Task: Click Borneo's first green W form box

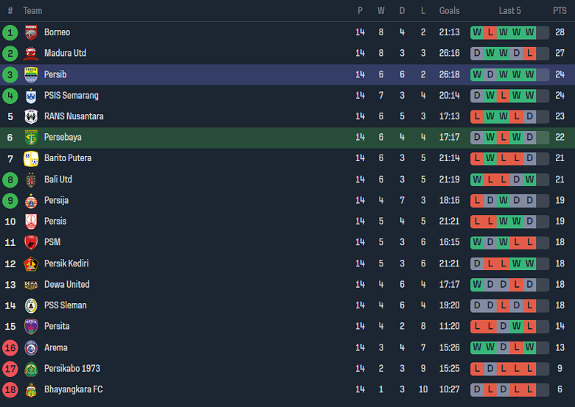Action: [x=477, y=32]
